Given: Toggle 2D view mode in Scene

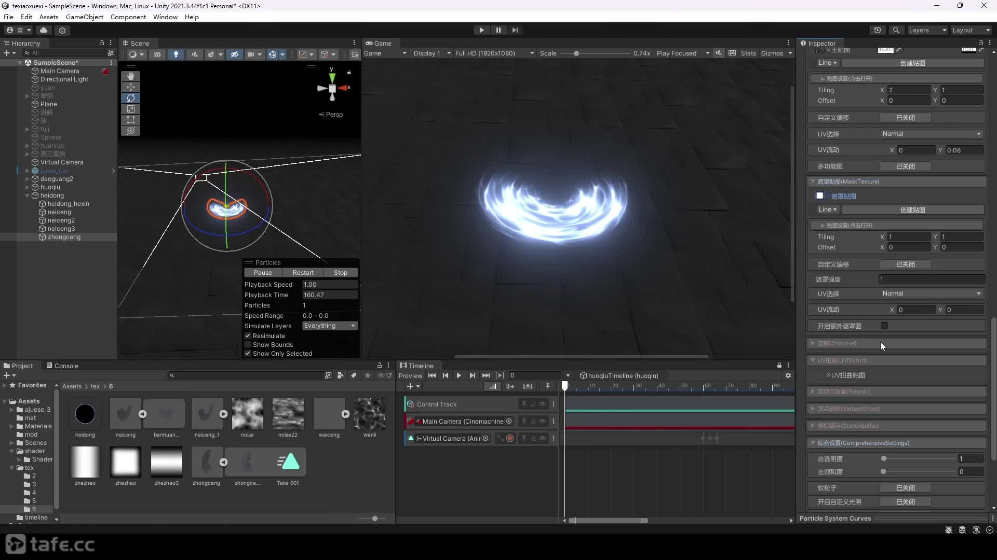Looking at the screenshot, I should [x=157, y=54].
